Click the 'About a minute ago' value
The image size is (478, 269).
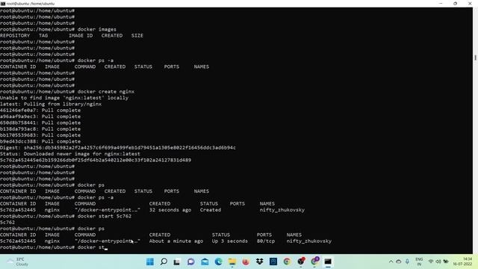(x=176, y=241)
